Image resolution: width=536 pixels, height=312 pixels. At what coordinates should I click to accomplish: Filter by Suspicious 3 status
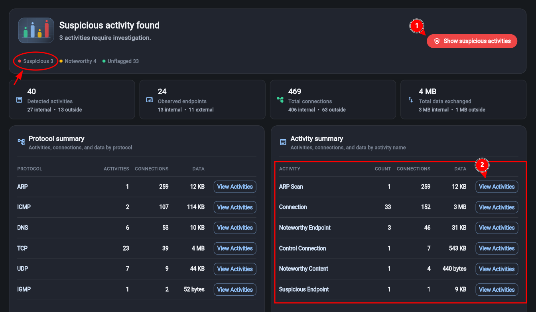(x=35, y=61)
